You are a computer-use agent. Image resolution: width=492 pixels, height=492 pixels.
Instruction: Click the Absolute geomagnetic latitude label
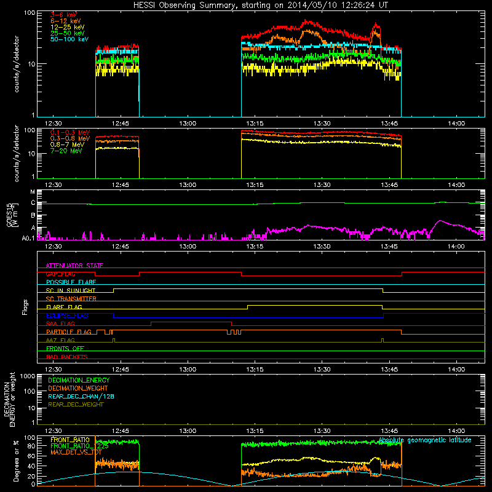point(425,440)
